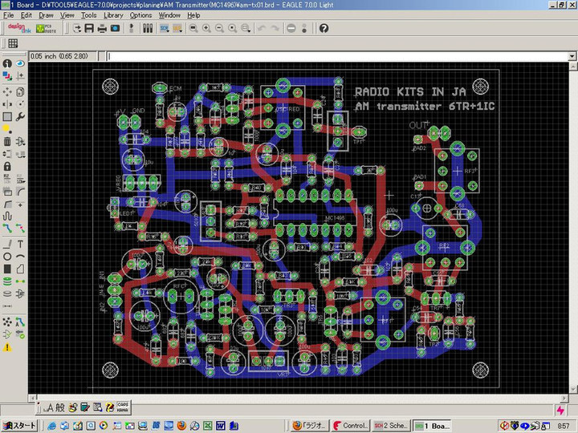This screenshot has width=578, height=433.
Task: Open the Options menu
Action: point(140,15)
